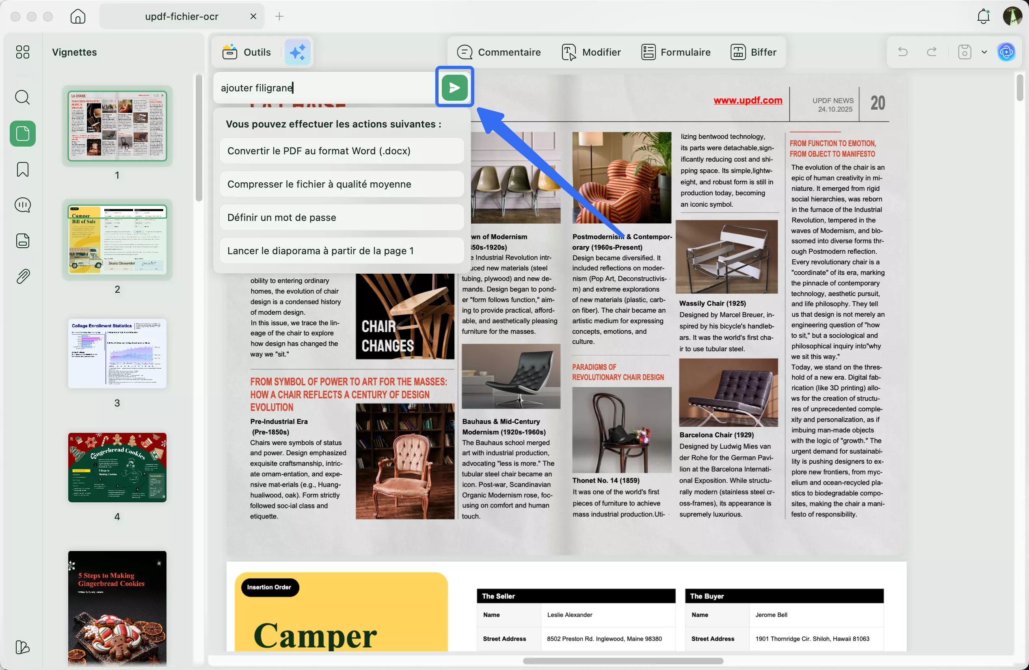
Task: Click the green send arrow button
Action: click(454, 88)
